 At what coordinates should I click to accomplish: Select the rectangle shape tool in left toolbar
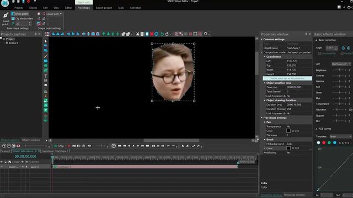click(46, 61)
